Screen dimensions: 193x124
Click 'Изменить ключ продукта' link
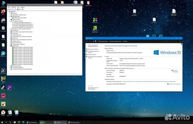(175, 84)
